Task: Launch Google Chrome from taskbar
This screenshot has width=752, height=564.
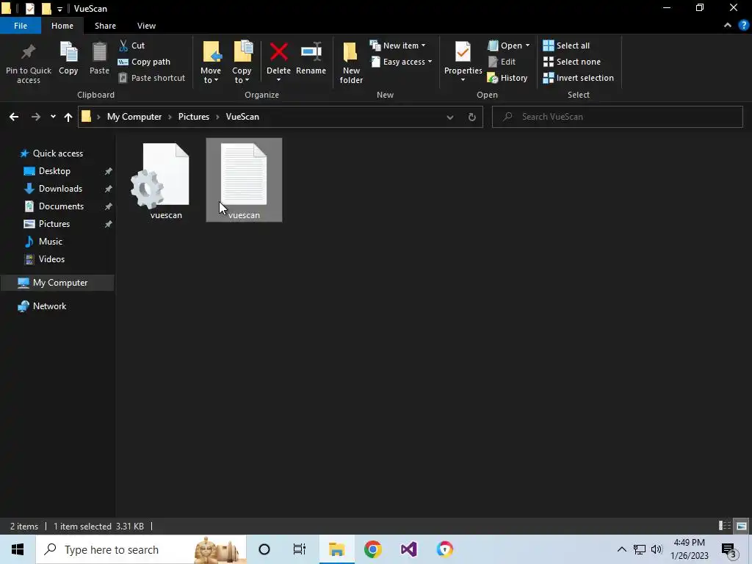Action: pos(372,549)
